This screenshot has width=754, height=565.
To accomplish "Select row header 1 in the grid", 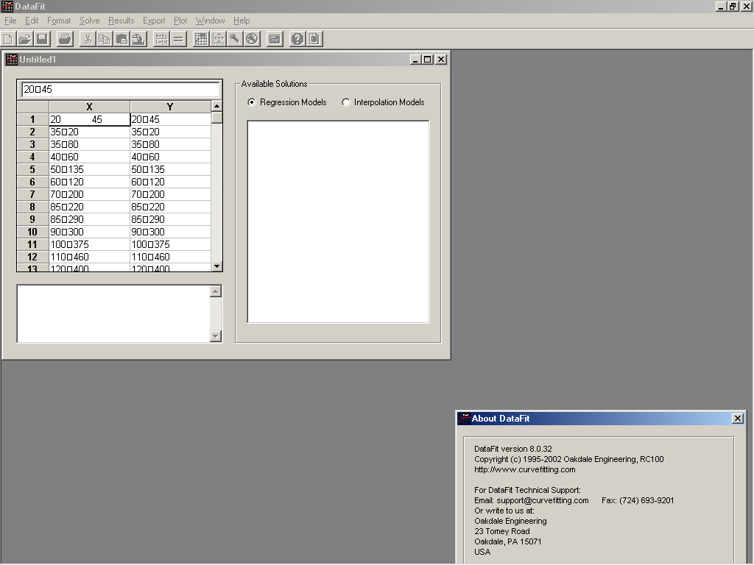I will 32,119.
